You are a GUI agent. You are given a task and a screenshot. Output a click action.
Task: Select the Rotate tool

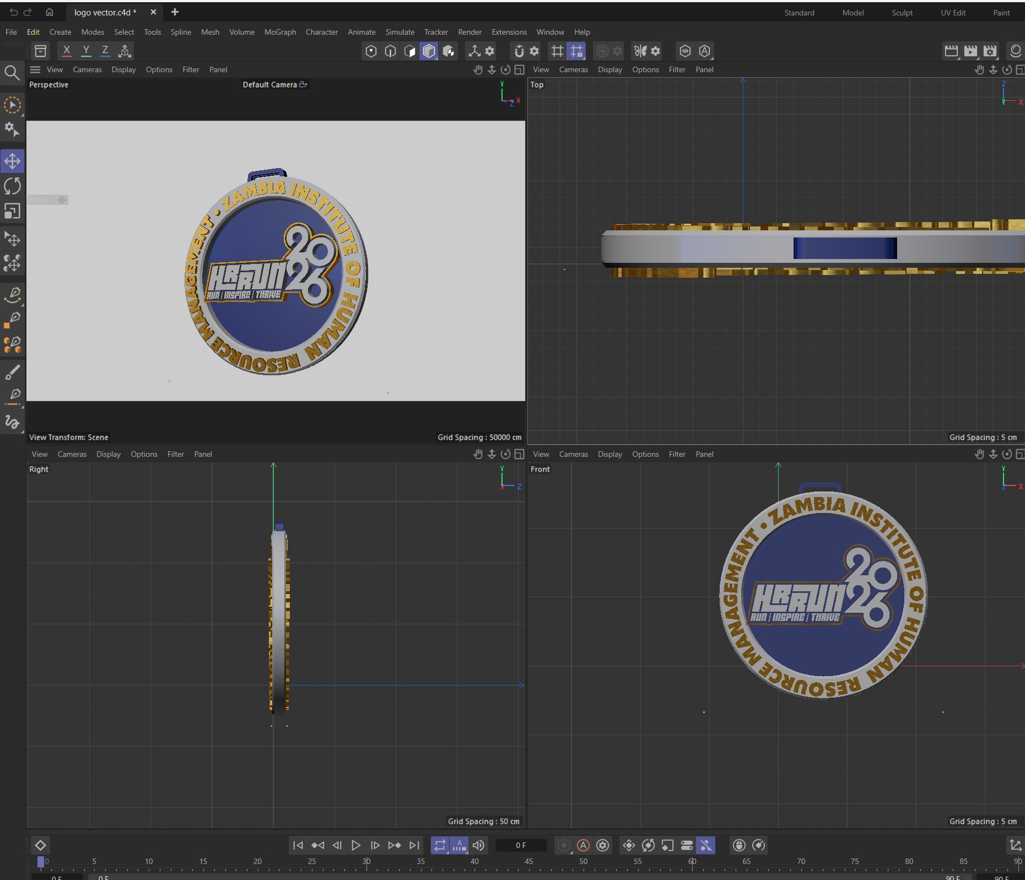tap(12, 186)
